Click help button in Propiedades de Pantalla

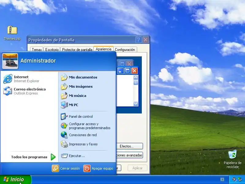[x=138, y=40]
